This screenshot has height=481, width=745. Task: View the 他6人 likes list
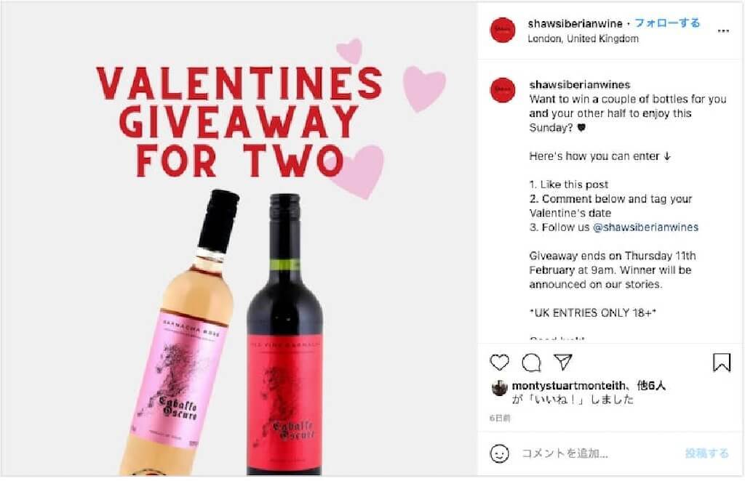(651, 386)
